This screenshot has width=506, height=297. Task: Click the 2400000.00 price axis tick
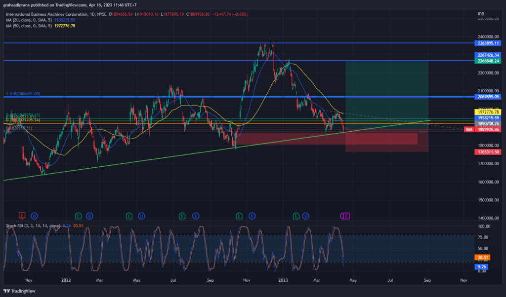pos(488,37)
